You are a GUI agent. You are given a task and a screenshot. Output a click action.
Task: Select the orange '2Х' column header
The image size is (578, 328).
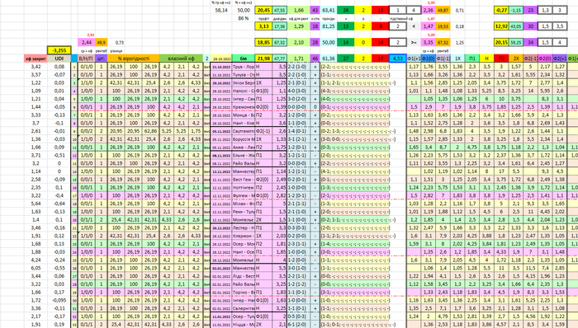[x=516, y=59]
